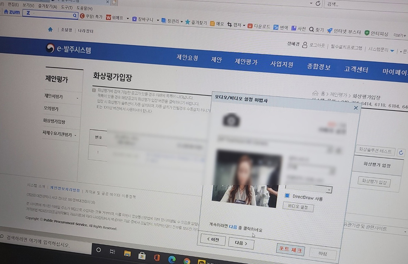Select the 고객센터 navigation tab
This screenshot has height=264, width=408.
click(x=356, y=69)
